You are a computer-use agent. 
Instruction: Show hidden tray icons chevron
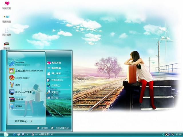pyautogui.click(x=163, y=134)
